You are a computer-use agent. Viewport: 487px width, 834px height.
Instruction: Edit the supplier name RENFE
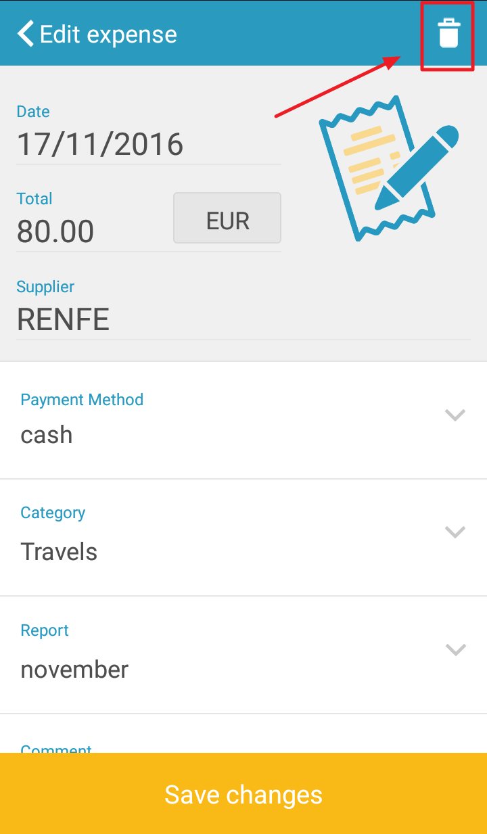(x=243, y=319)
